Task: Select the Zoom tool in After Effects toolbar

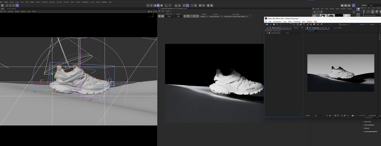Action: tap(277, 24)
